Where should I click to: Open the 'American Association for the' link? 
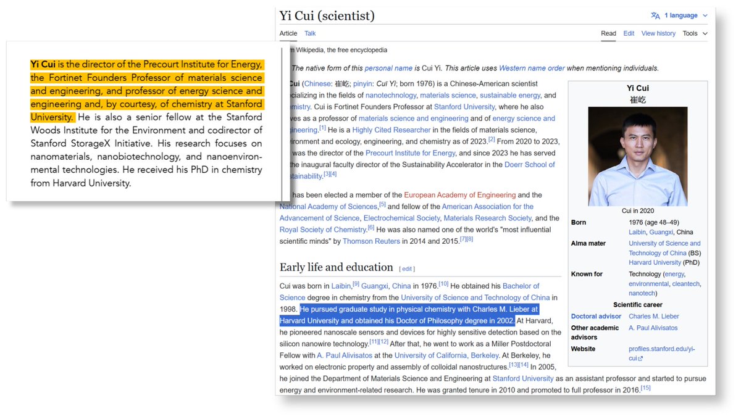pos(488,207)
